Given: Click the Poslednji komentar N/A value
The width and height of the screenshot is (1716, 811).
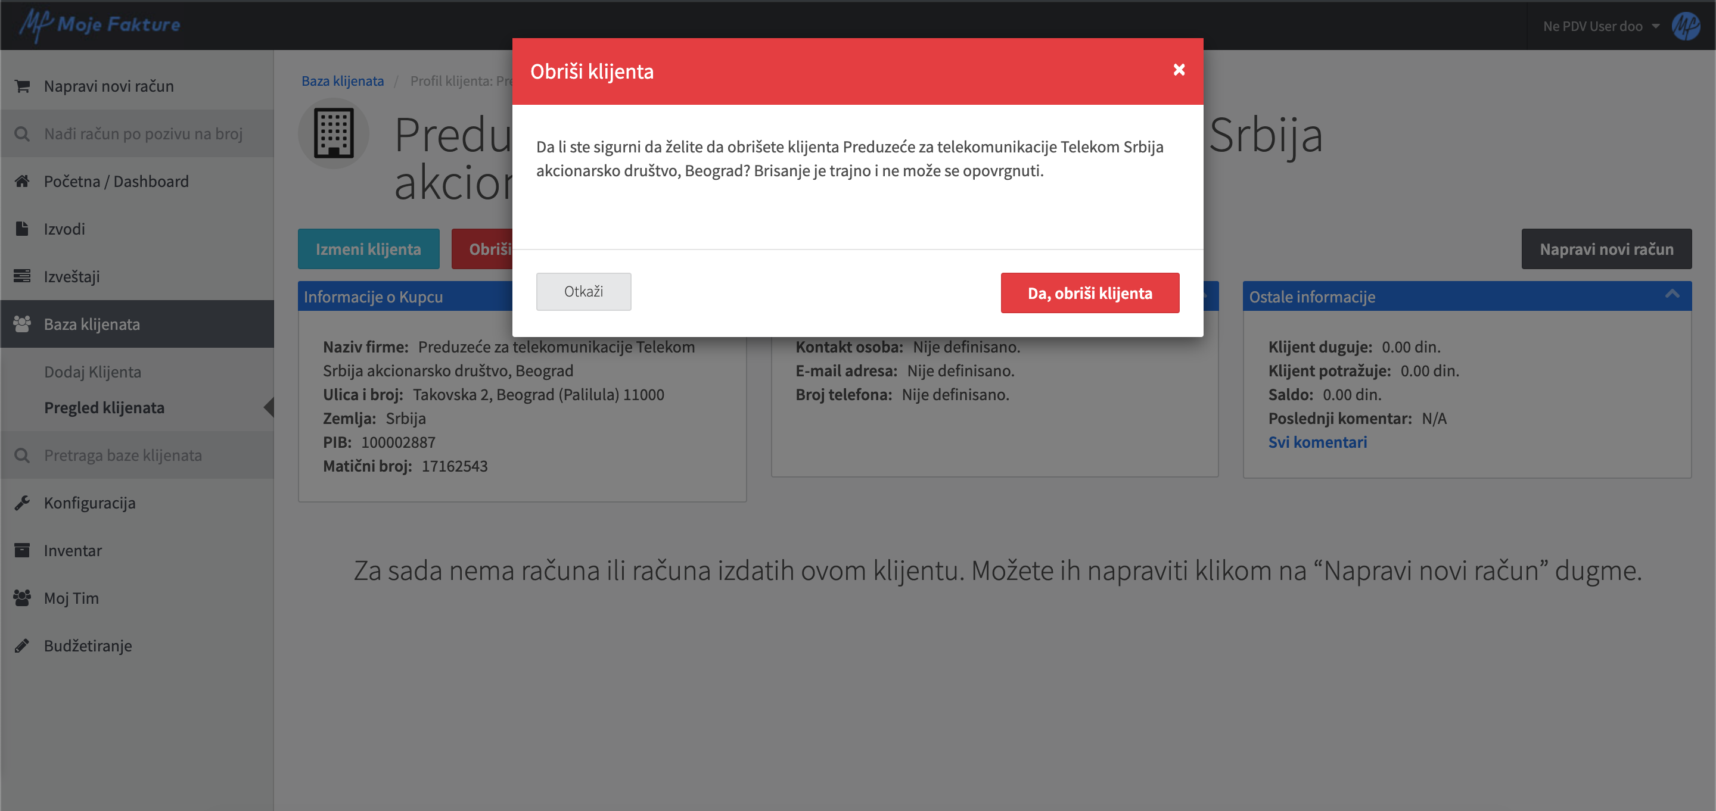Looking at the screenshot, I should tap(1434, 418).
